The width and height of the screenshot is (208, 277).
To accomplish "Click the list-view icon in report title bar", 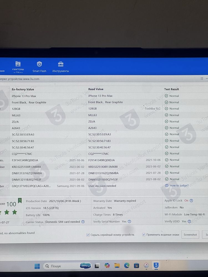I will (x=202, y=78).
